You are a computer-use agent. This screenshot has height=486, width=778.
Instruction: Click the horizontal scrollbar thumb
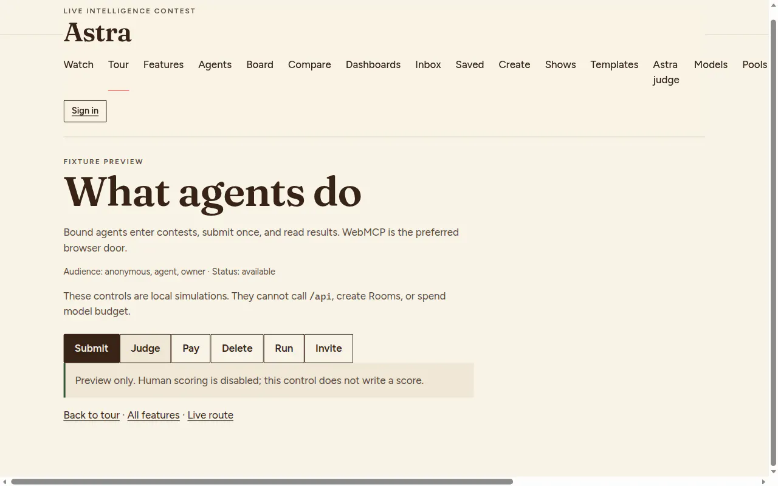(262, 481)
